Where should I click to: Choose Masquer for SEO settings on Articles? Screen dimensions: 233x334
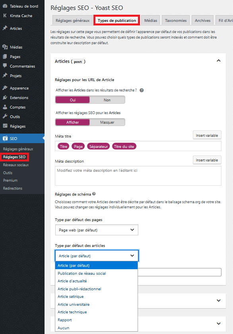[107, 122]
